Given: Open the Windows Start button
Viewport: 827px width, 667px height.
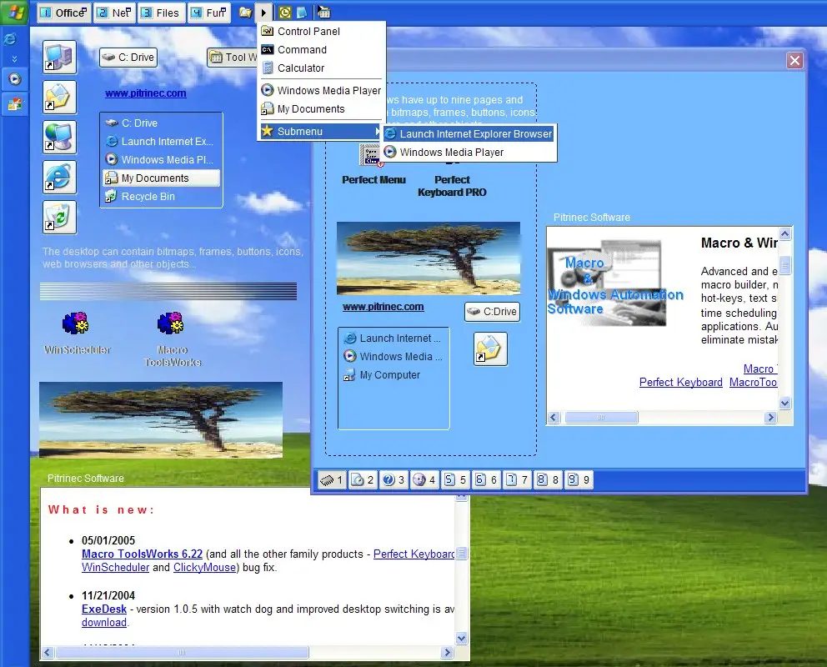Looking at the screenshot, I should pyautogui.click(x=15, y=13).
